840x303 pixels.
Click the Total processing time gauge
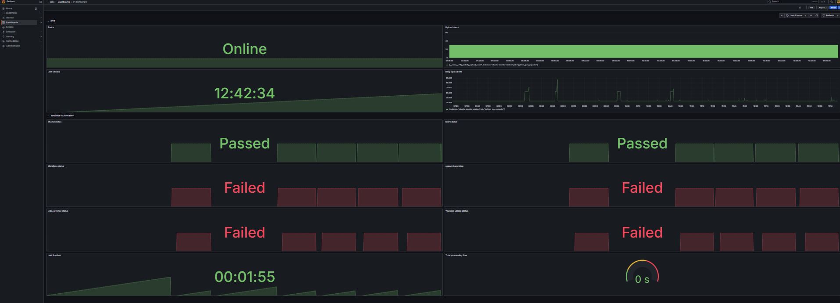point(642,272)
